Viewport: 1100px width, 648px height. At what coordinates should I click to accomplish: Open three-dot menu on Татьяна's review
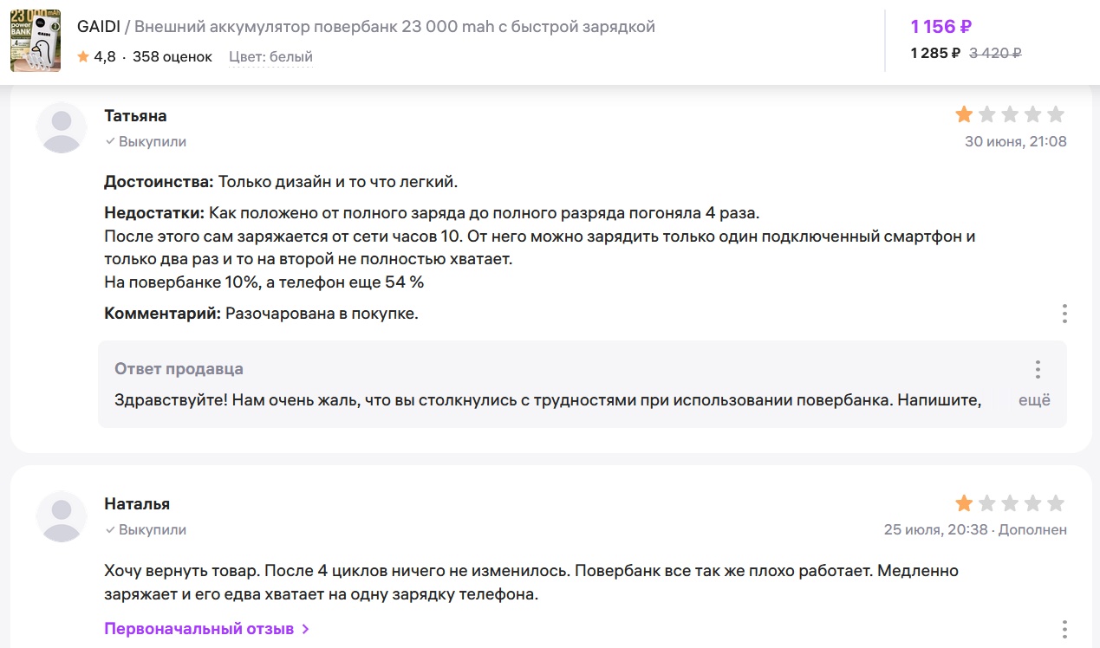(x=1064, y=314)
